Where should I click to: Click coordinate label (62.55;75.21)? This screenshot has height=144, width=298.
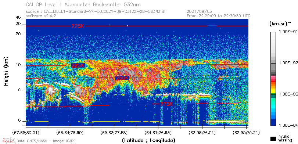(246, 133)
